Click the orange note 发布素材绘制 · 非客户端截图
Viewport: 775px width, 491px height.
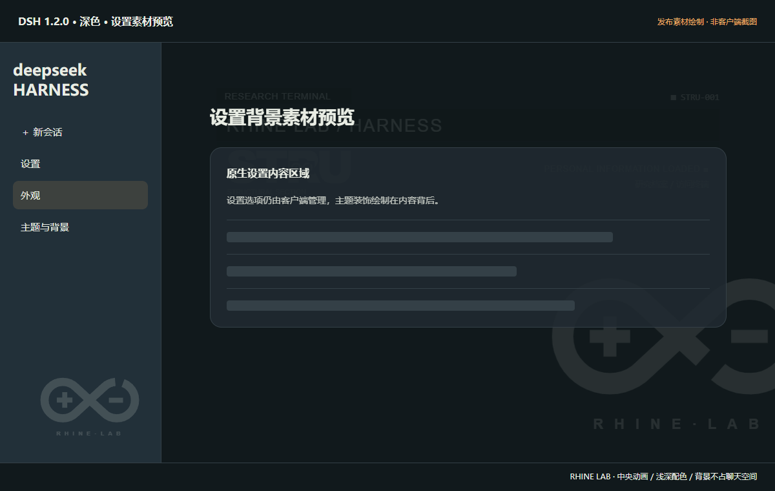point(707,22)
